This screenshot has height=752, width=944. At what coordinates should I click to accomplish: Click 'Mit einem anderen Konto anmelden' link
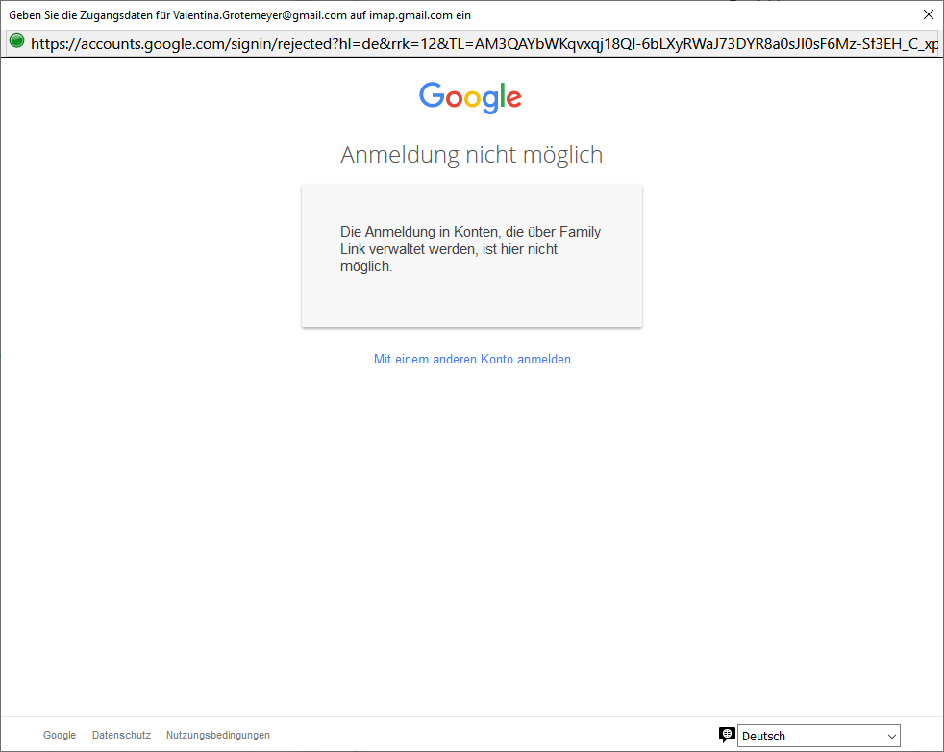pyautogui.click(x=472, y=359)
